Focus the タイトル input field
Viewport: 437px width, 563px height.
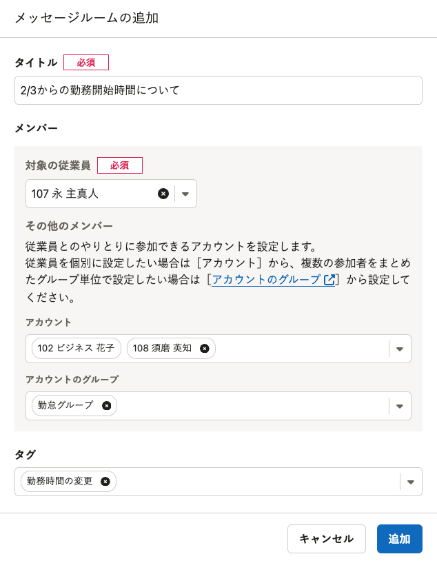[218, 90]
